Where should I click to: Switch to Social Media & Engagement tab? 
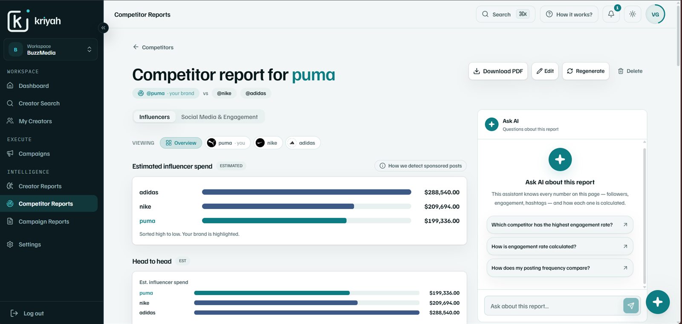[x=219, y=117]
